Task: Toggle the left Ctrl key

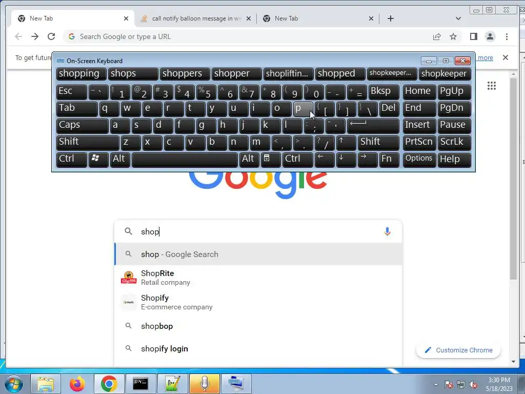Action: 72,160
